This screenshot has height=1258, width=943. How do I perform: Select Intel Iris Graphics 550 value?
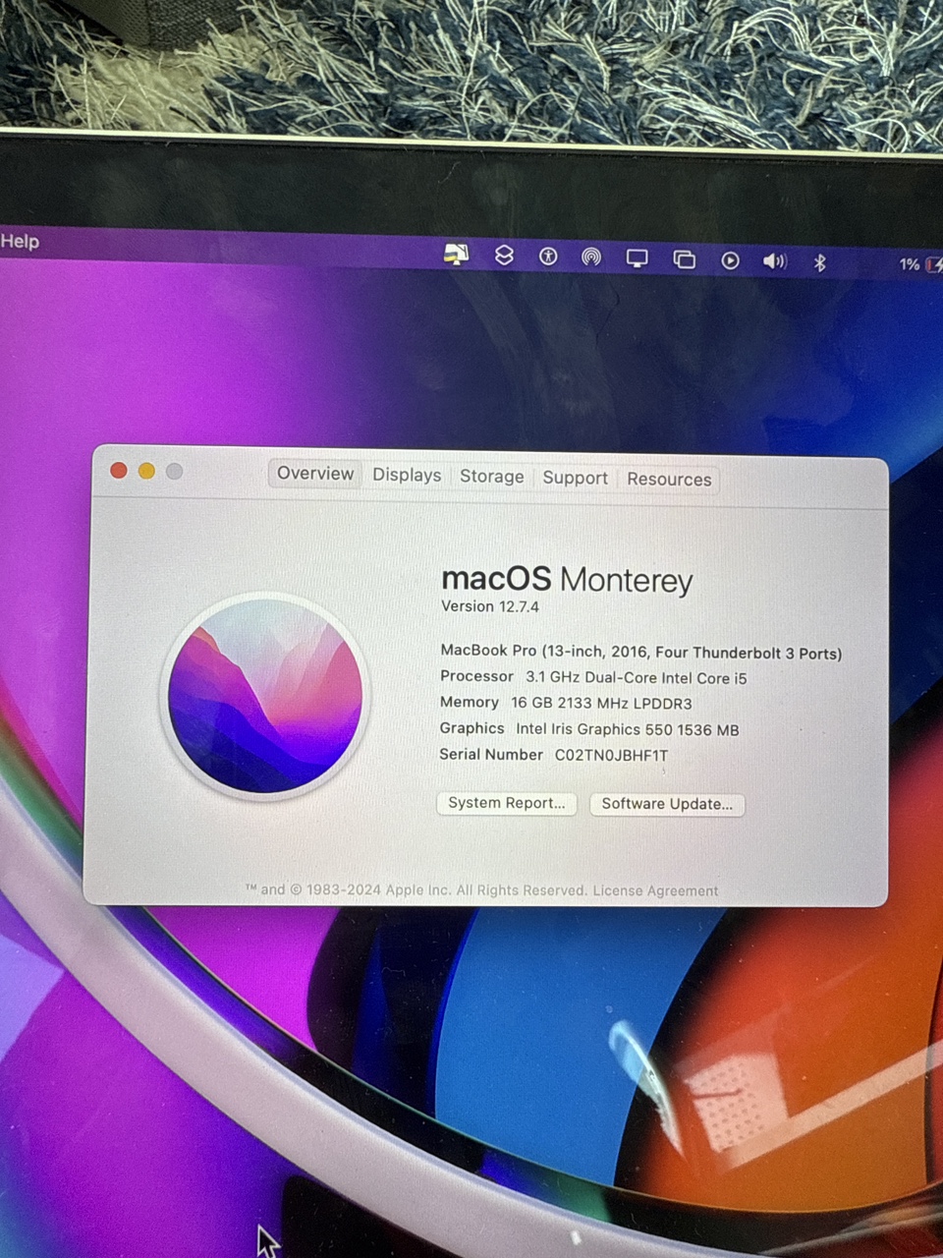628,729
